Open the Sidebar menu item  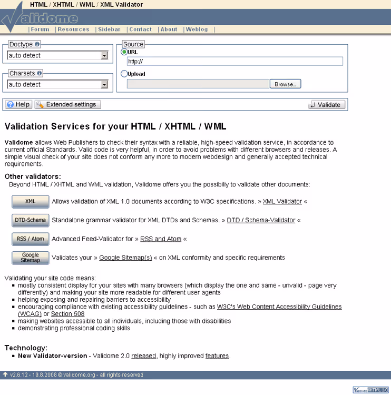coord(109,29)
